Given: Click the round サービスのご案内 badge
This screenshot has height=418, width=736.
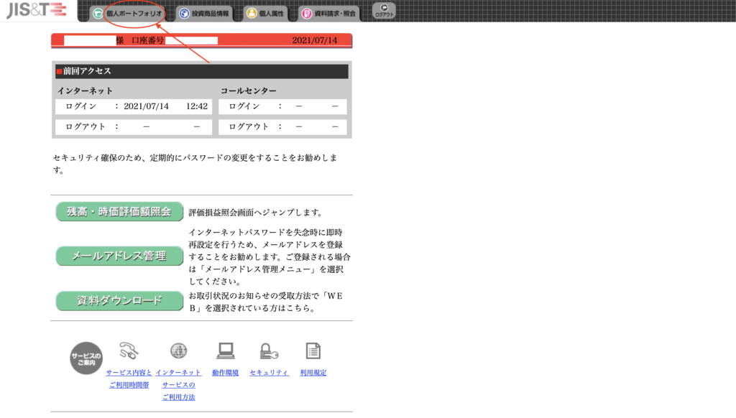Looking at the screenshot, I should point(86,358).
